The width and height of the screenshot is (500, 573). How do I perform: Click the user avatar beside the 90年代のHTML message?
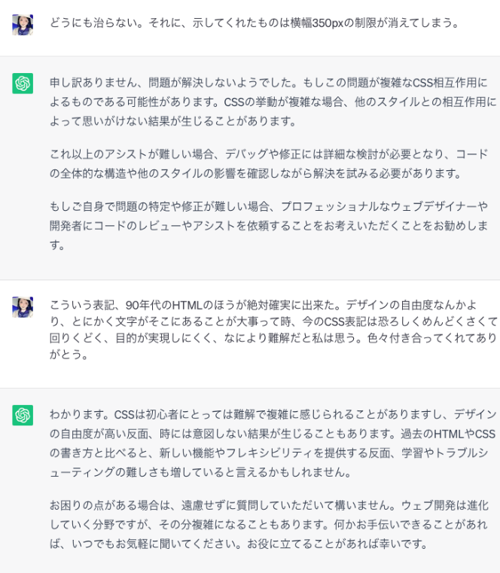(23, 306)
